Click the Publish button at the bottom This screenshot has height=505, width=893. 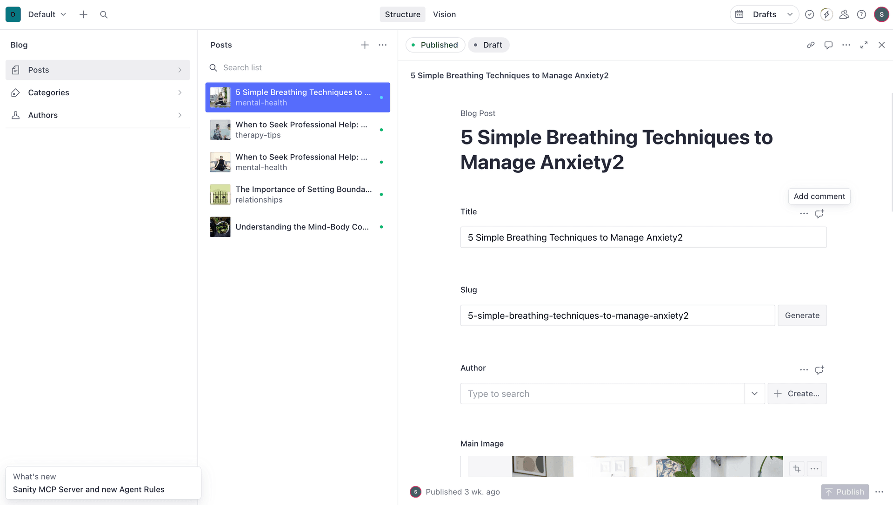click(845, 492)
